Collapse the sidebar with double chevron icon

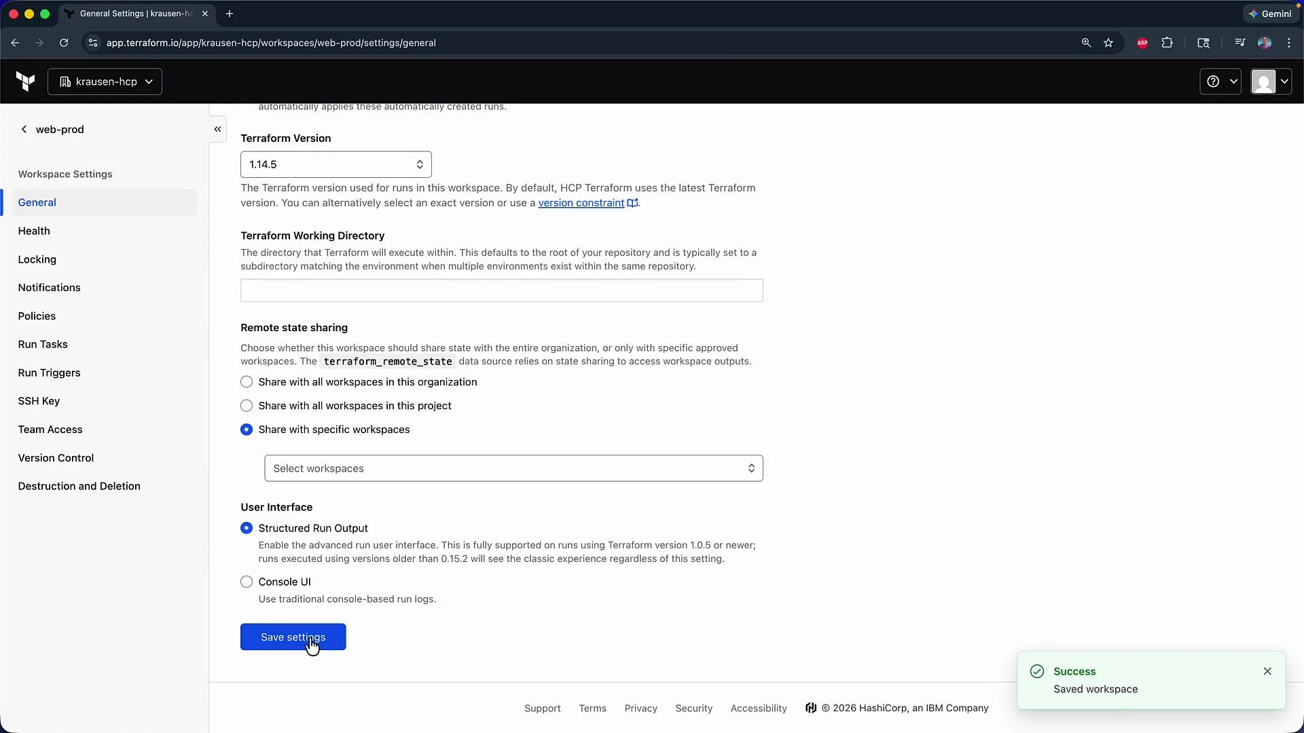(x=217, y=129)
